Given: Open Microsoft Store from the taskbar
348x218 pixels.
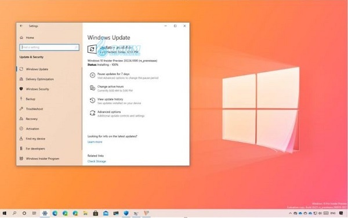Looking at the screenshot, I should (96, 213).
